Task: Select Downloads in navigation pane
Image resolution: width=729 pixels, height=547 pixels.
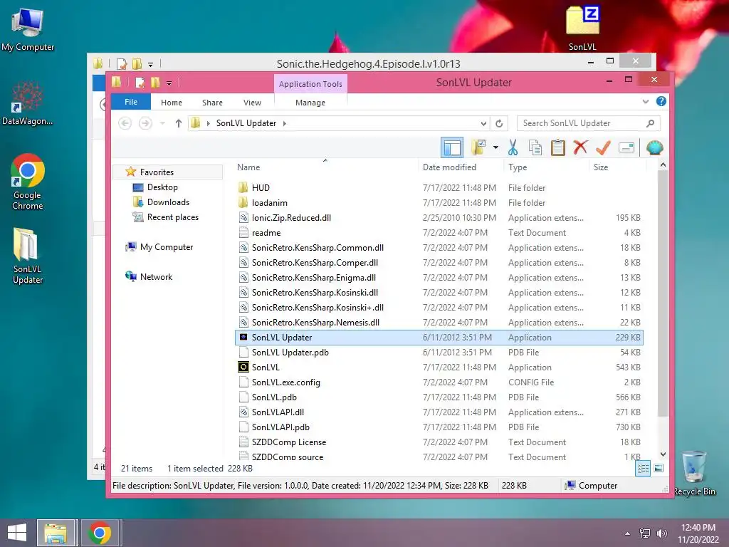Action: click(x=168, y=202)
